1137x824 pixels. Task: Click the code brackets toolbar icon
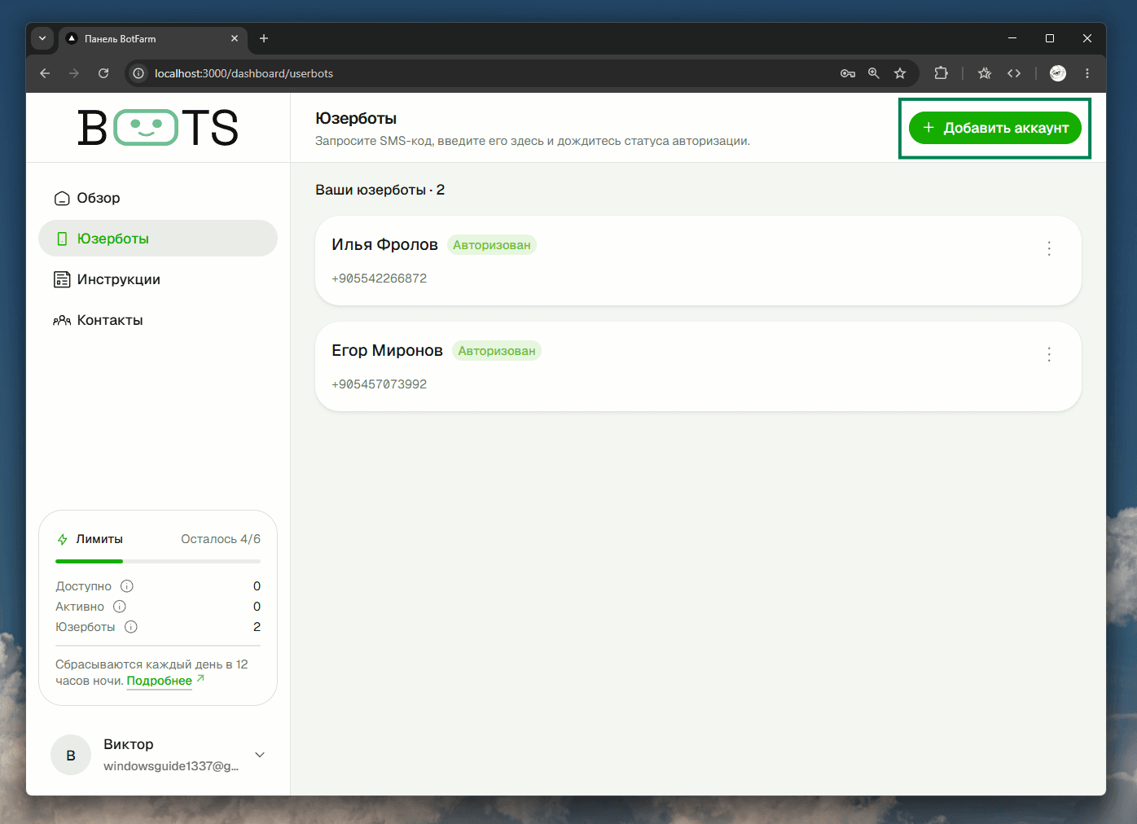(1014, 73)
